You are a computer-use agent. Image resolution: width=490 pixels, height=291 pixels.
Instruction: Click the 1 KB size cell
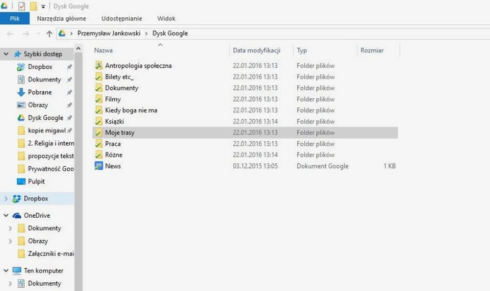[389, 166]
